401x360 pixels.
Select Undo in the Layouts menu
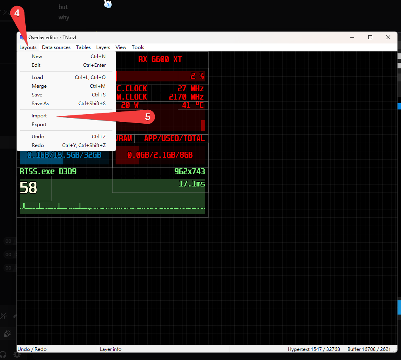pos(38,137)
